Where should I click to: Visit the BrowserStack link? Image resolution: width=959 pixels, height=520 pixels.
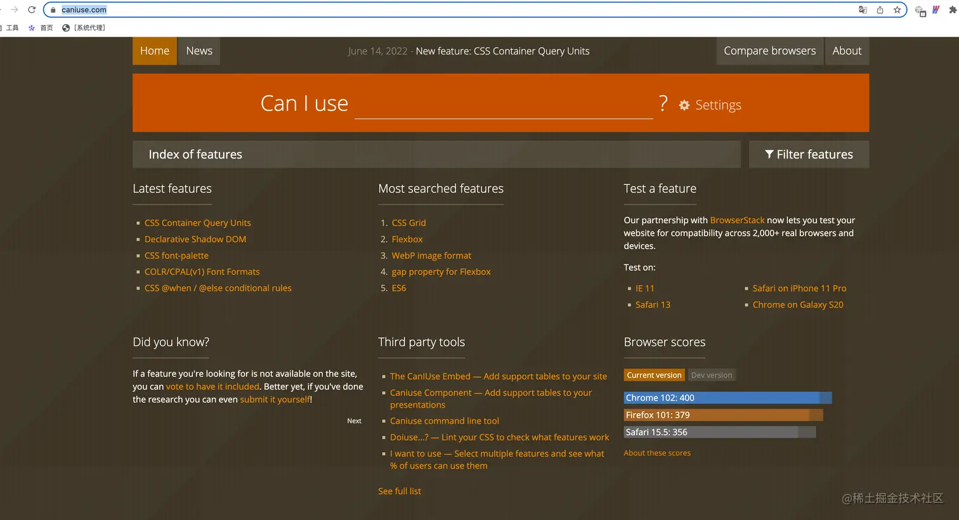[738, 220]
